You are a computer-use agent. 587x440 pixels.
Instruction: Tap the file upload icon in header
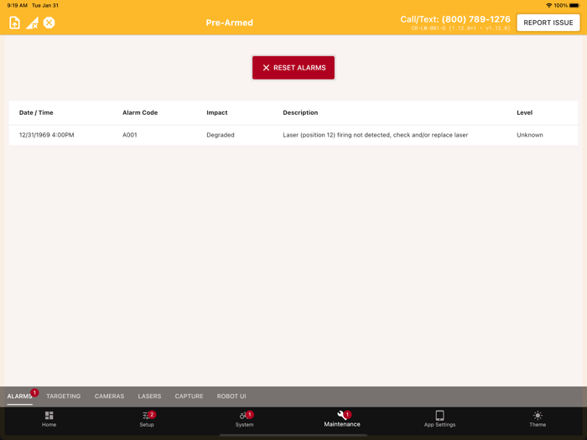coord(14,23)
